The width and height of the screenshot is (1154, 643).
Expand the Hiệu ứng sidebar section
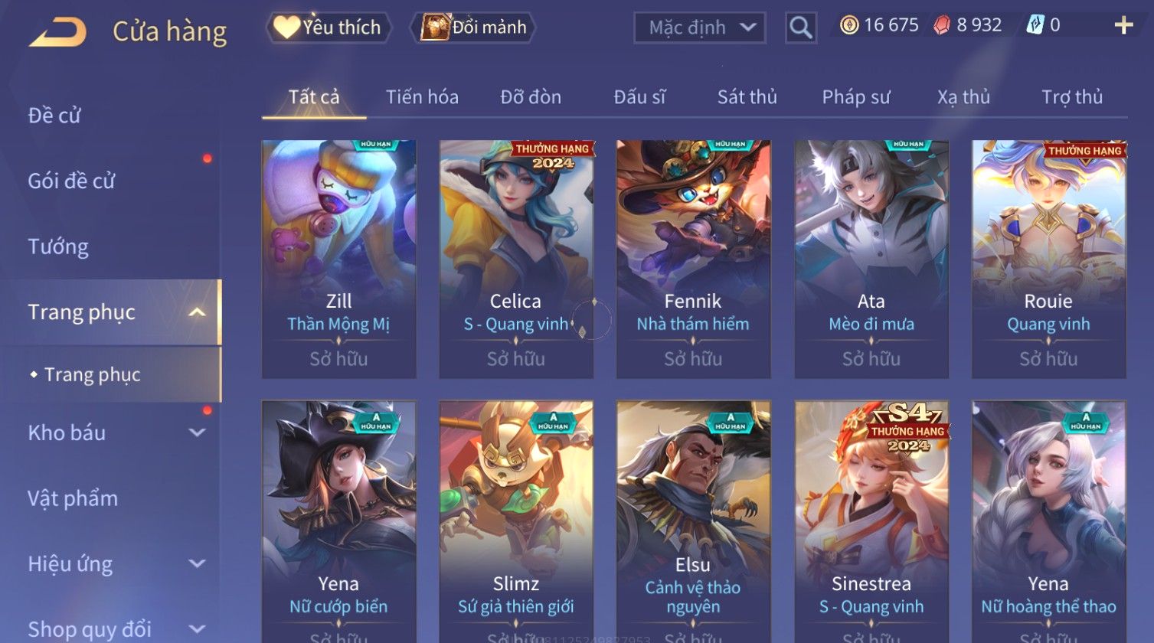[x=197, y=564]
